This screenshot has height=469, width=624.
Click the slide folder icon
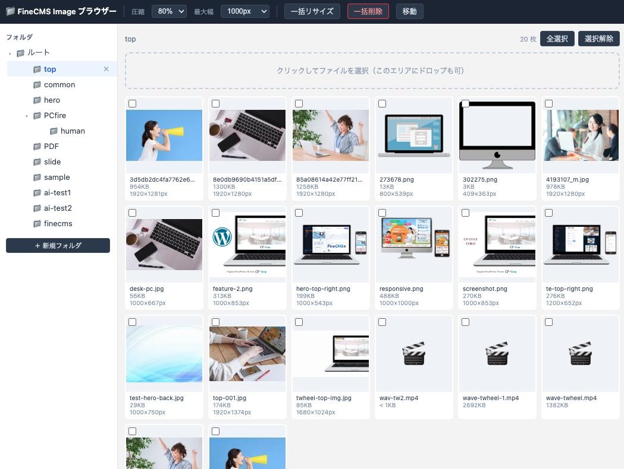coord(37,162)
